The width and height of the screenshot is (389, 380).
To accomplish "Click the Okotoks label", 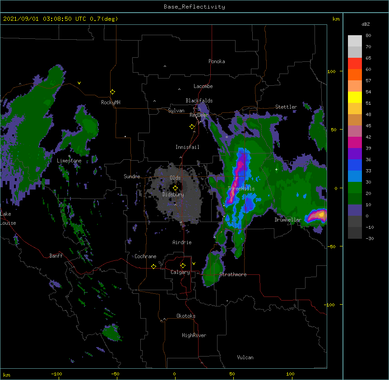I will click(186, 316).
